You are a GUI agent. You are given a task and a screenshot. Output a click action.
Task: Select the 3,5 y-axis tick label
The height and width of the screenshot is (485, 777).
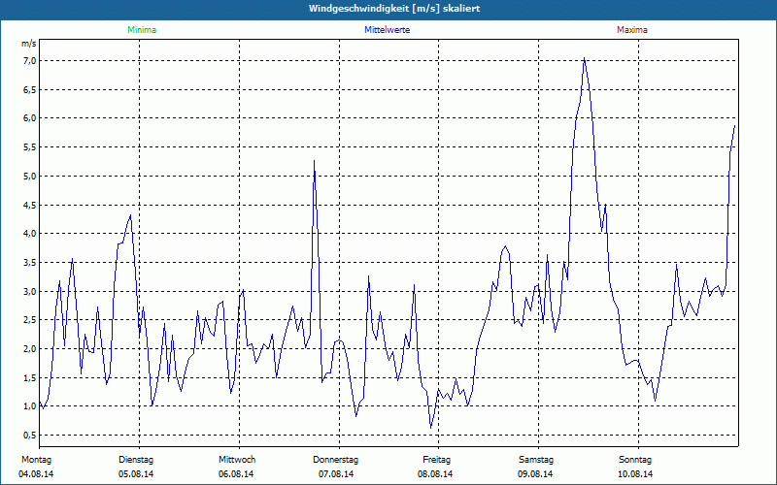29,262
